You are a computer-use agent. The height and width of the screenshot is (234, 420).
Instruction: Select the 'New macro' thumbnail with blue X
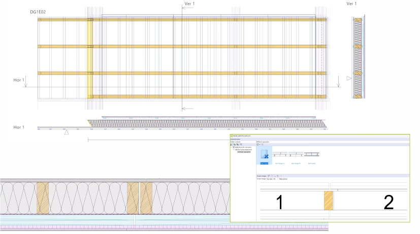tap(264, 155)
